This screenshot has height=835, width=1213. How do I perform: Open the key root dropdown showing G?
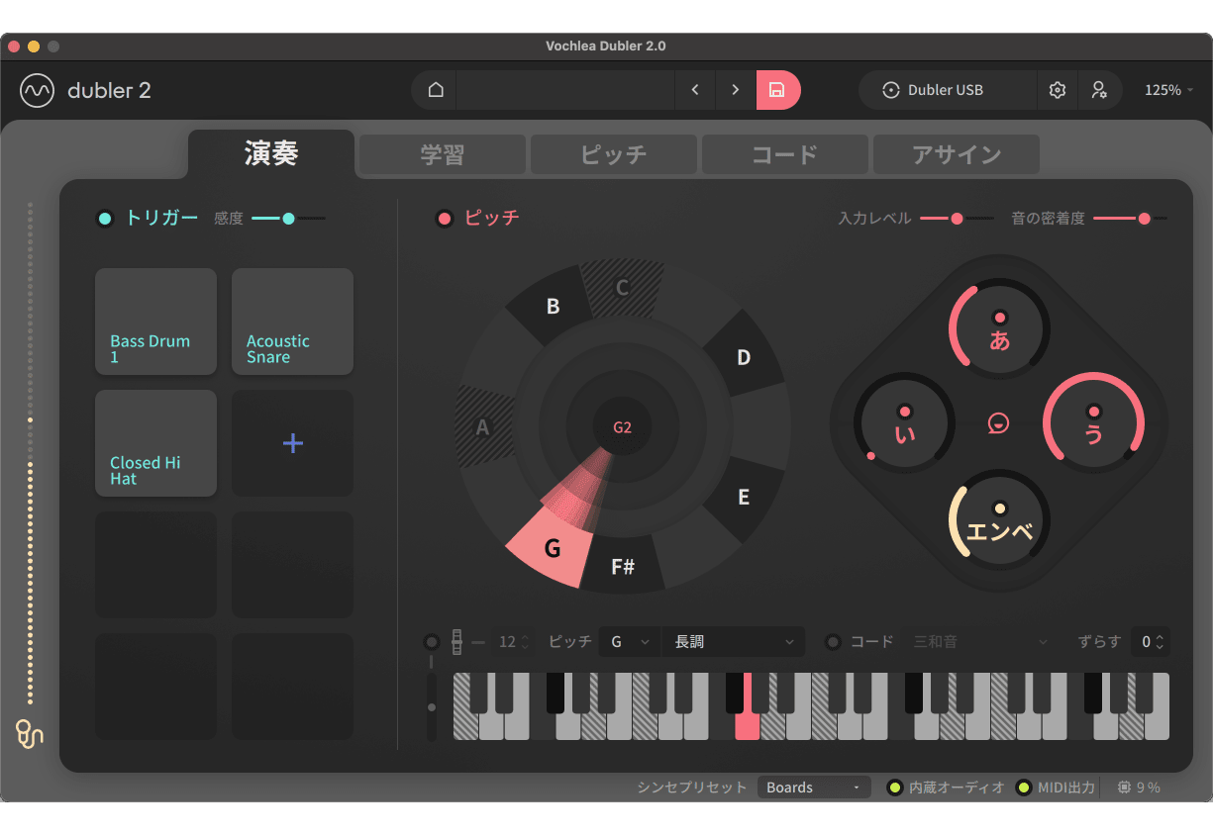pyautogui.click(x=629, y=642)
